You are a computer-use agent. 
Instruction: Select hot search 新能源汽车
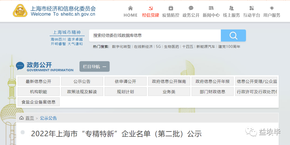coord(206,47)
